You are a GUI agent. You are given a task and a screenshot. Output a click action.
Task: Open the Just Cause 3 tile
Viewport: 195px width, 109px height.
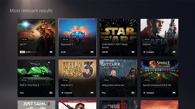coord(36,105)
